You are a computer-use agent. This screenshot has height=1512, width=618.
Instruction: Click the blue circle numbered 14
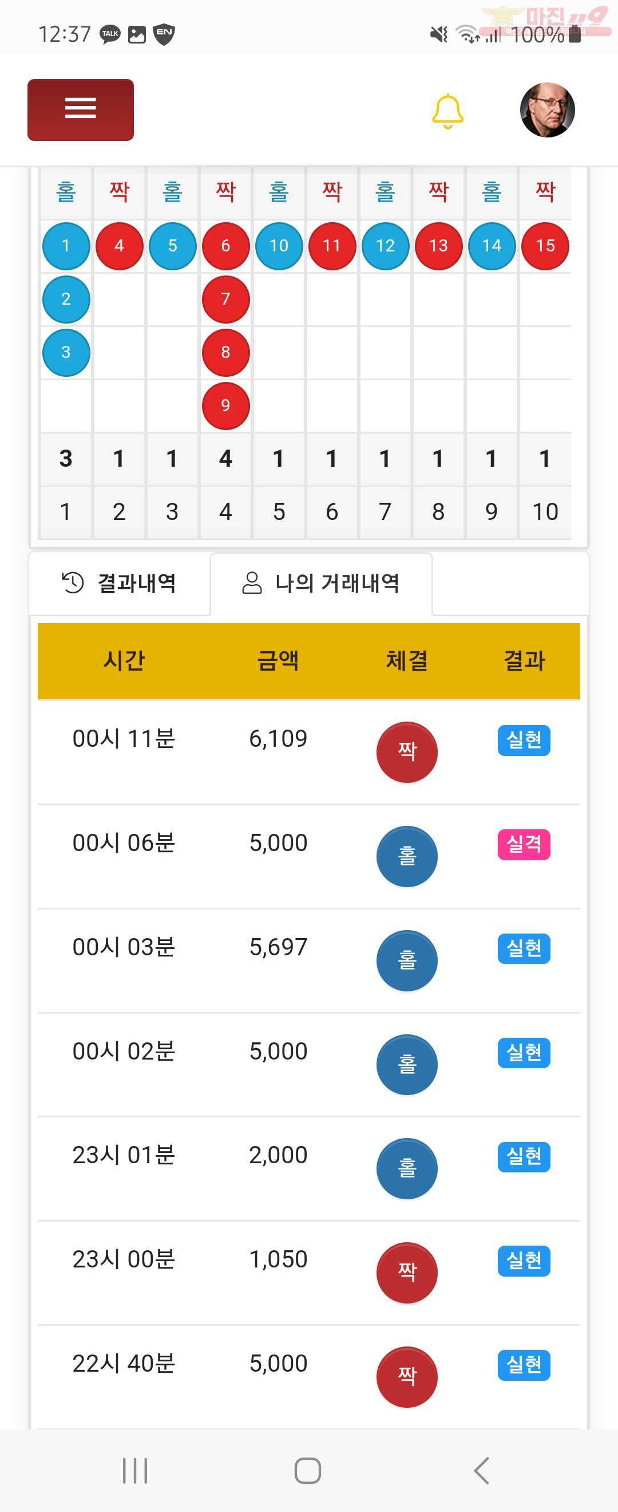click(x=492, y=246)
